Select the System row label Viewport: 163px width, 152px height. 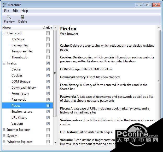pyautogui.click(x=12, y=136)
